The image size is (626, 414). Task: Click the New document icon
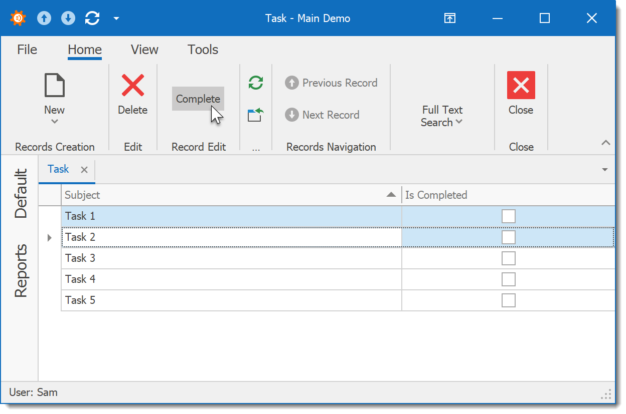click(54, 85)
